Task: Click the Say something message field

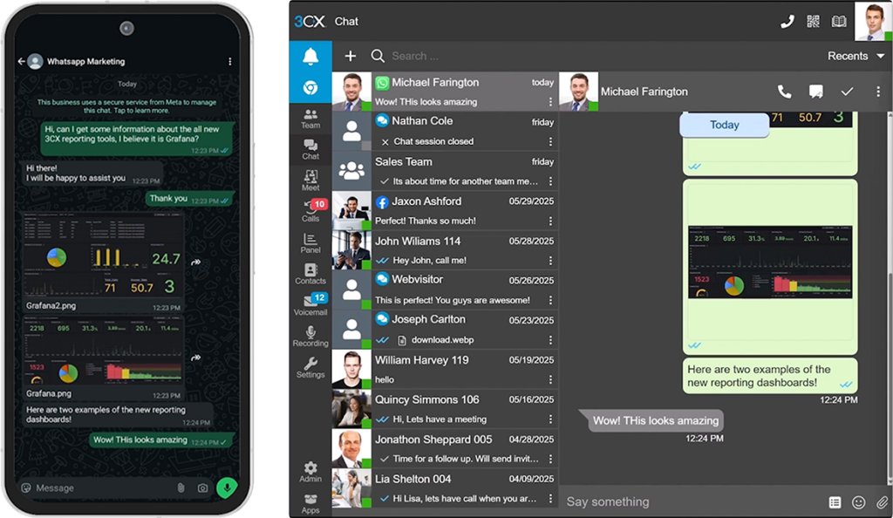Action: (689, 502)
